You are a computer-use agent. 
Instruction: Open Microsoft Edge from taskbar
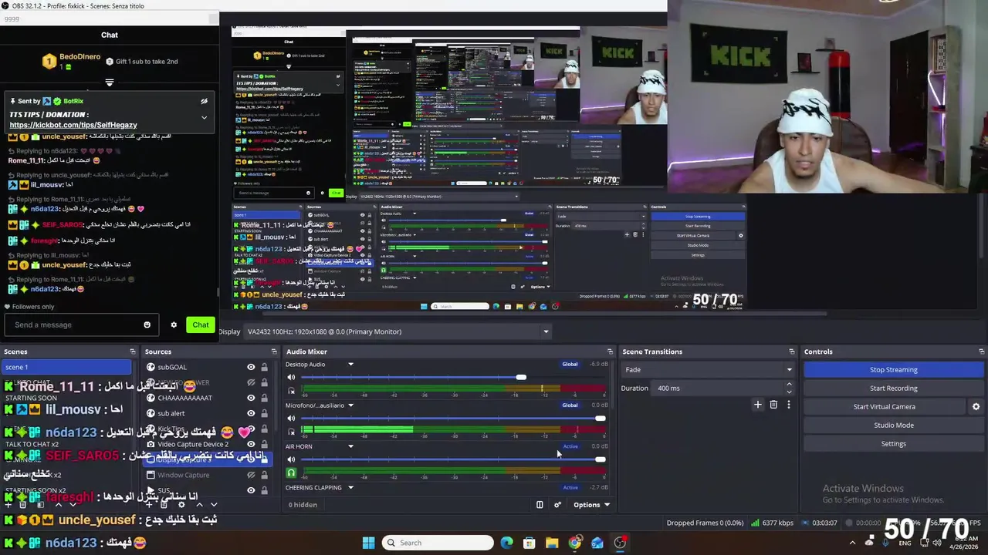506,543
